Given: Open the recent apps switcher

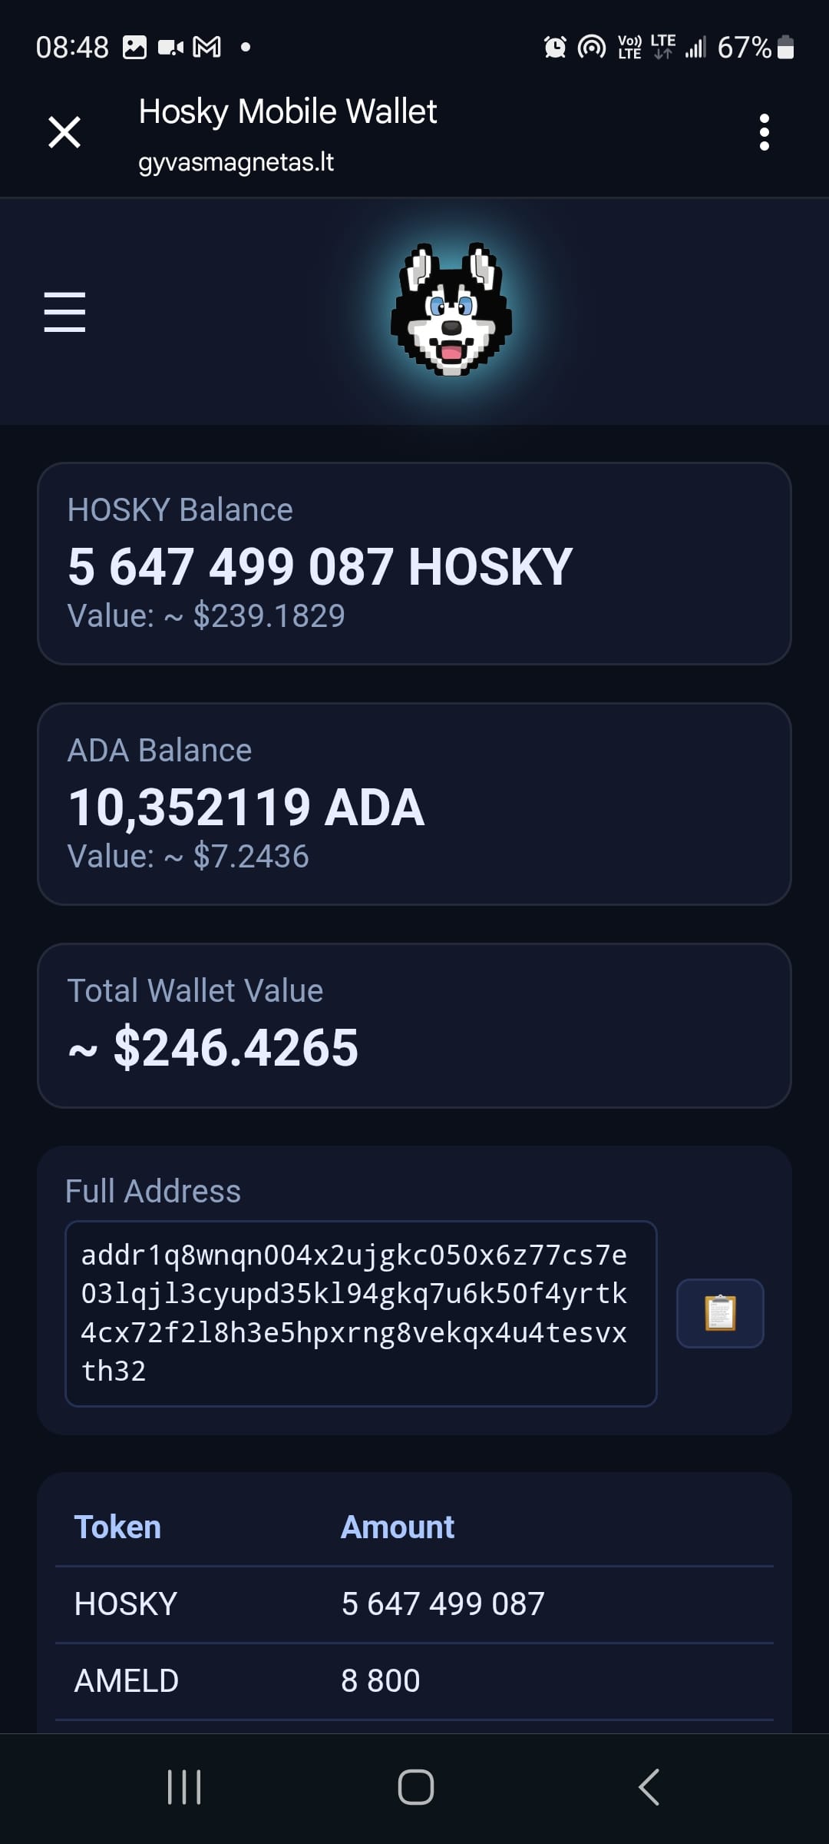Looking at the screenshot, I should [184, 1786].
